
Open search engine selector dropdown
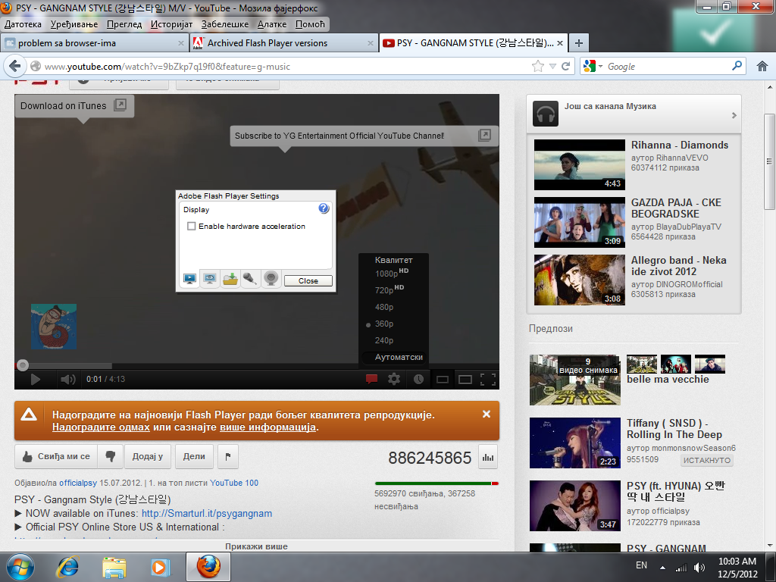pyautogui.click(x=593, y=67)
